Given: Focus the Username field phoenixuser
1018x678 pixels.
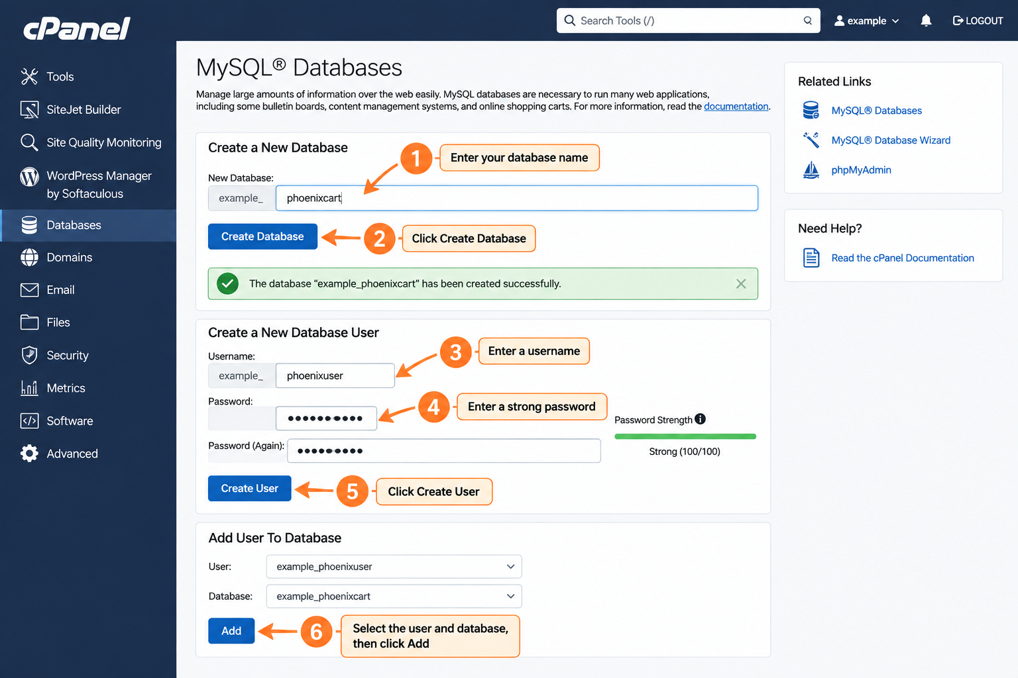Looking at the screenshot, I should click(335, 375).
